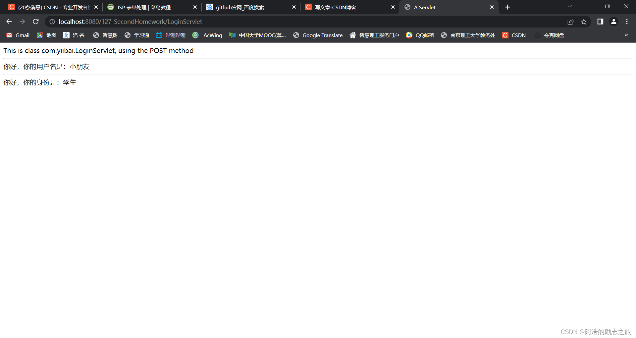This screenshot has height=338, width=636.
Task: Open the QQ邮箱 bookmark
Action: pos(419,35)
